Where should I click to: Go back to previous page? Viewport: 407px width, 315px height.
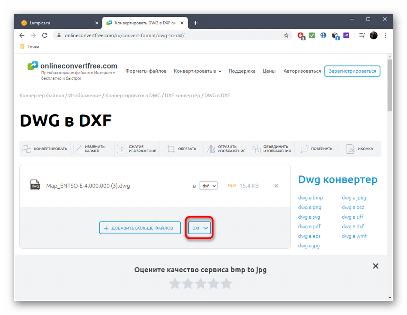click(22, 36)
